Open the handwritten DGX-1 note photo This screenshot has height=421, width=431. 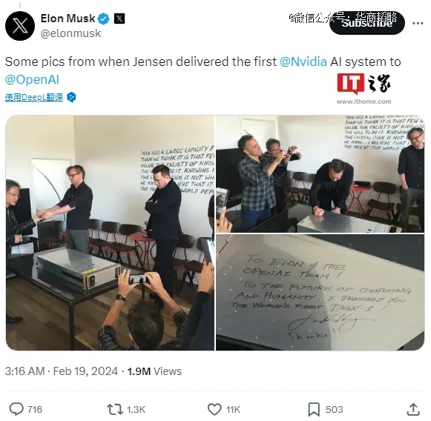click(320, 292)
